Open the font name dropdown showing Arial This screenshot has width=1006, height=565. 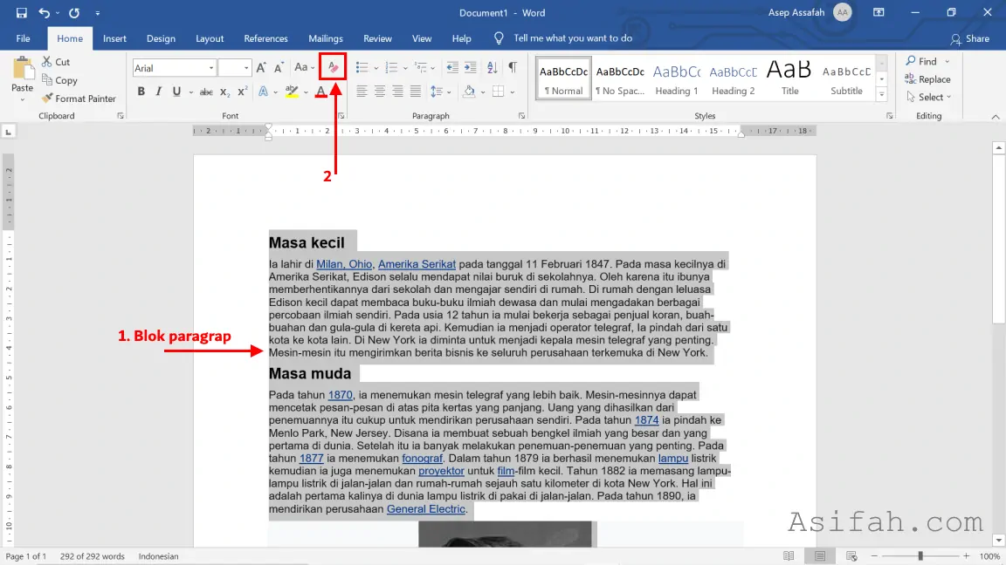coord(211,68)
